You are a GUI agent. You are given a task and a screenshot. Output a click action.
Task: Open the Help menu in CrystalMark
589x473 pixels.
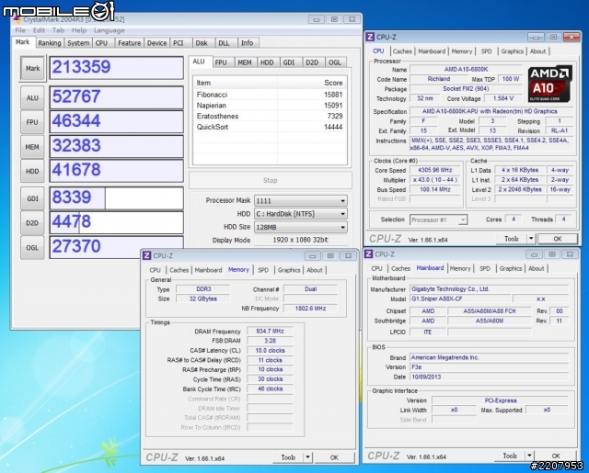pos(79,30)
